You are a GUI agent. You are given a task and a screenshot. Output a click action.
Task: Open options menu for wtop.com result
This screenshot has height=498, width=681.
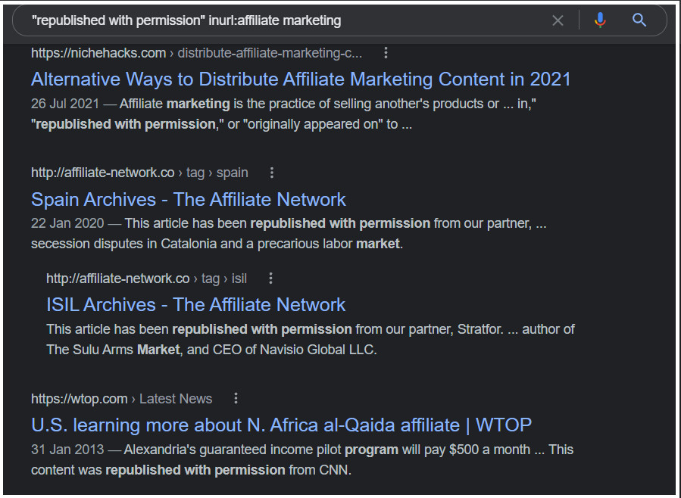[x=236, y=398]
